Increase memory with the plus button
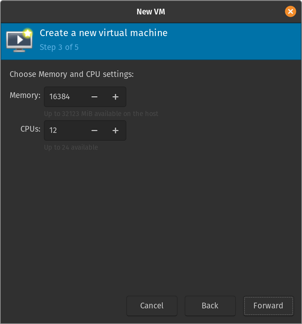Image resolution: width=302 pixels, height=324 pixels. 116,97
